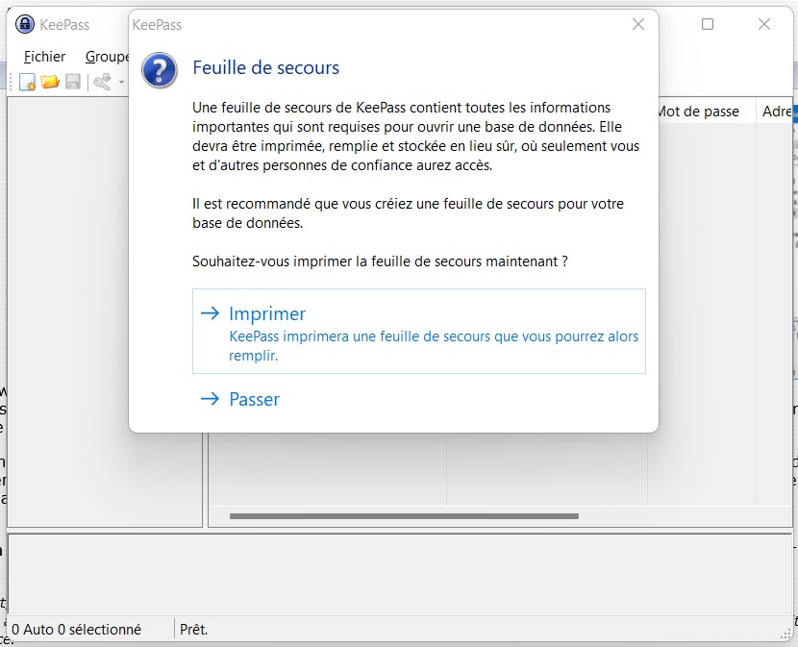The image size is (798, 647).
Task: Click the Prêt status bar text
Action: click(x=194, y=630)
